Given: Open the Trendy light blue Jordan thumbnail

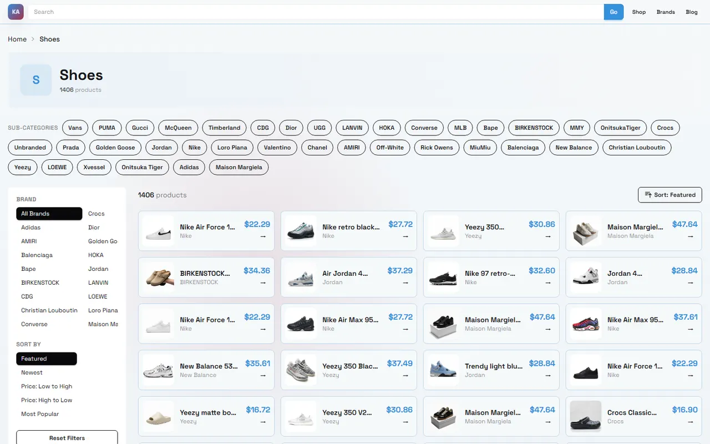Looking at the screenshot, I should coord(443,370).
